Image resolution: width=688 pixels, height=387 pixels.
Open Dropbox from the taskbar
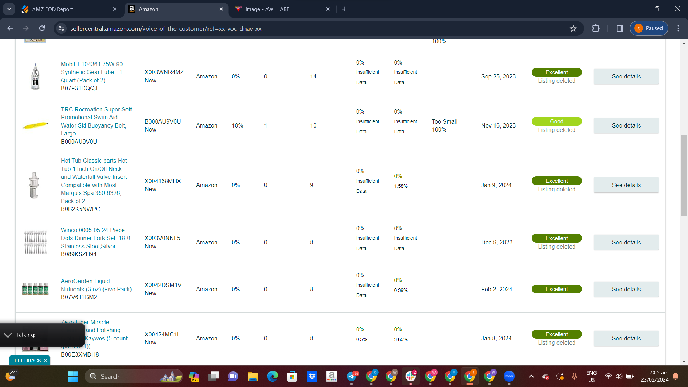click(x=312, y=376)
